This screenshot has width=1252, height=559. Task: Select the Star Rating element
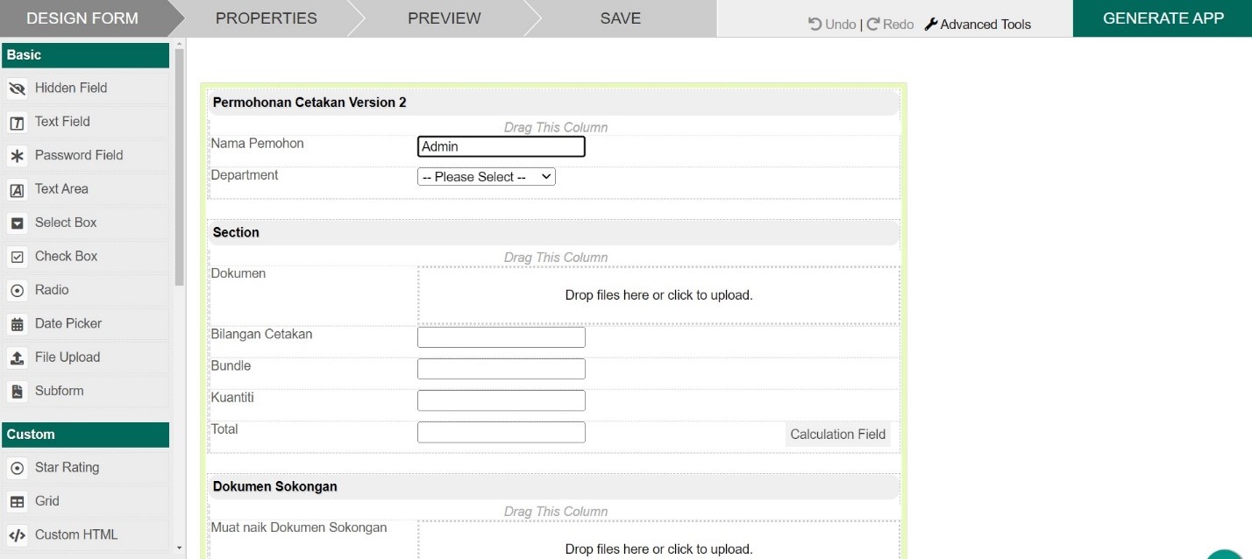[x=67, y=468]
